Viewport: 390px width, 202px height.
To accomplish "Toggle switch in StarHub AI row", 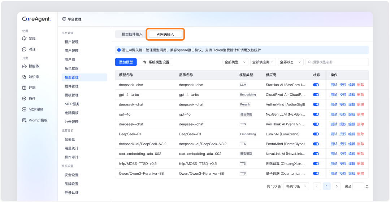I will point(316,85).
